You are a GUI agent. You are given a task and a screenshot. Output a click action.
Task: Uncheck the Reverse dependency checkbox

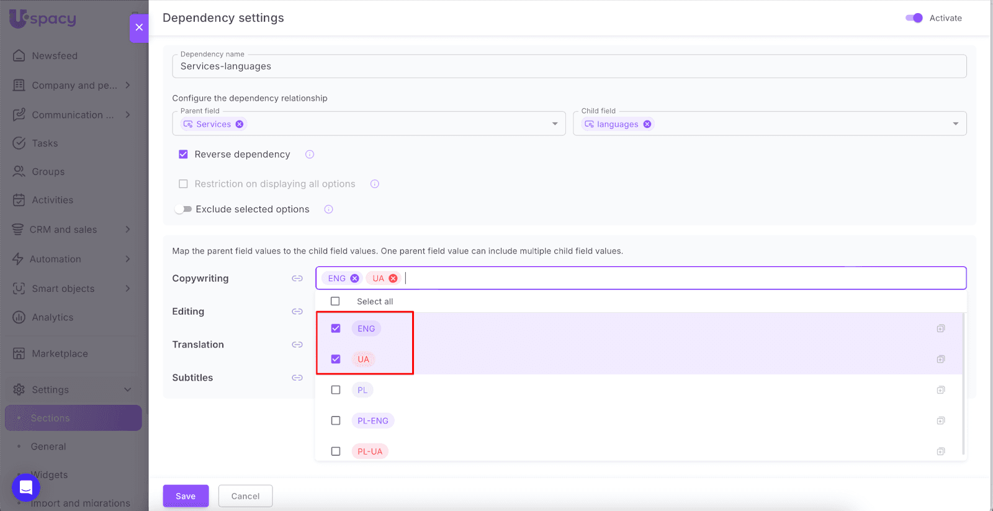coord(183,155)
